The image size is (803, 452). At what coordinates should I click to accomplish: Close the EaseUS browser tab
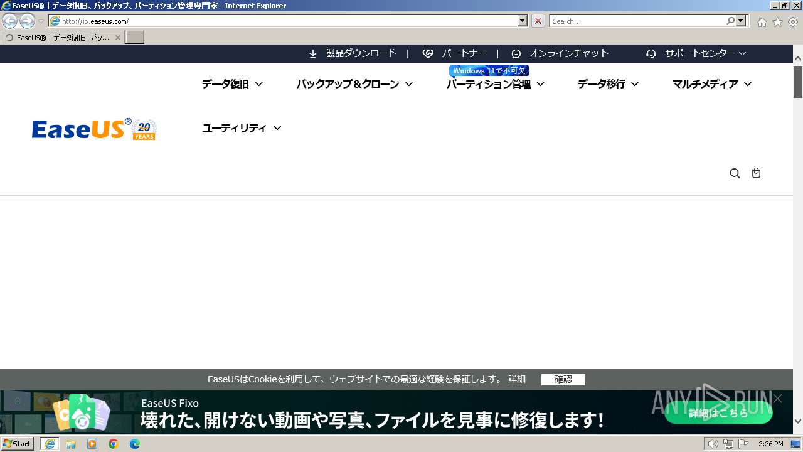click(x=117, y=38)
